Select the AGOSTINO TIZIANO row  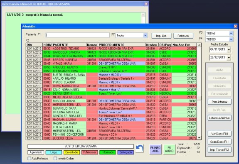[x=111, y=49]
